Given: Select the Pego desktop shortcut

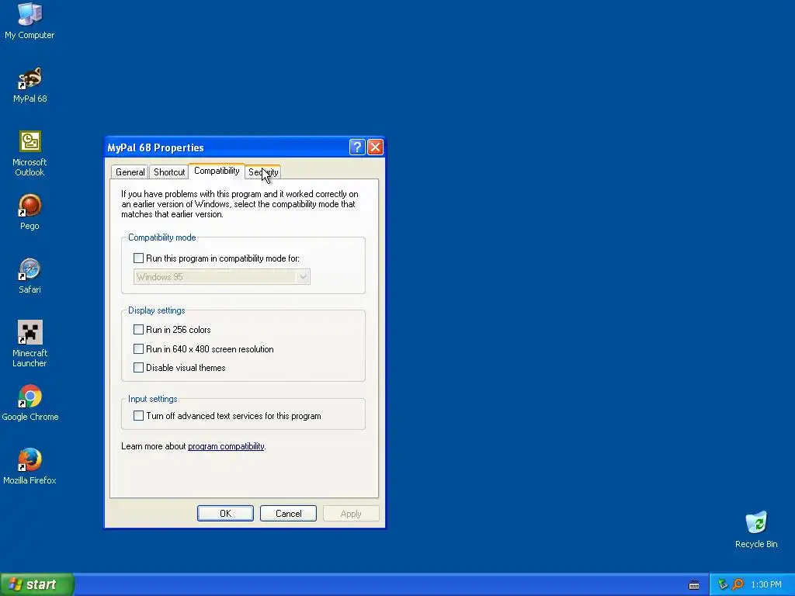Looking at the screenshot, I should [30, 213].
